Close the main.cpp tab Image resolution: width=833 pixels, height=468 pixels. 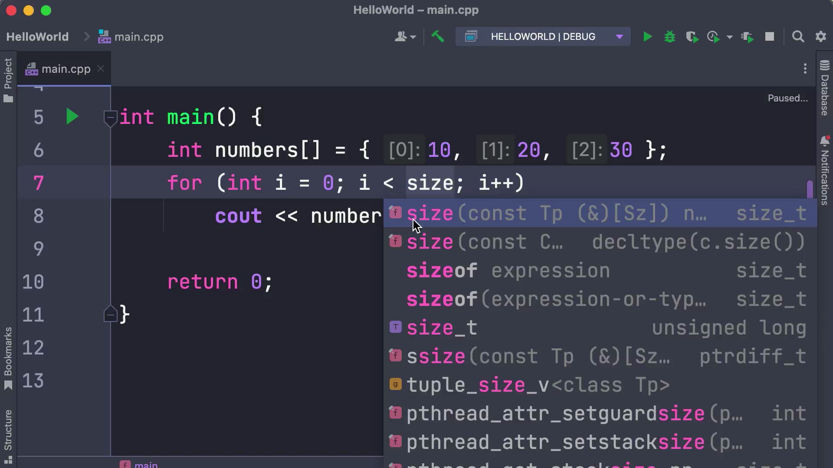[x=101, y=68]
